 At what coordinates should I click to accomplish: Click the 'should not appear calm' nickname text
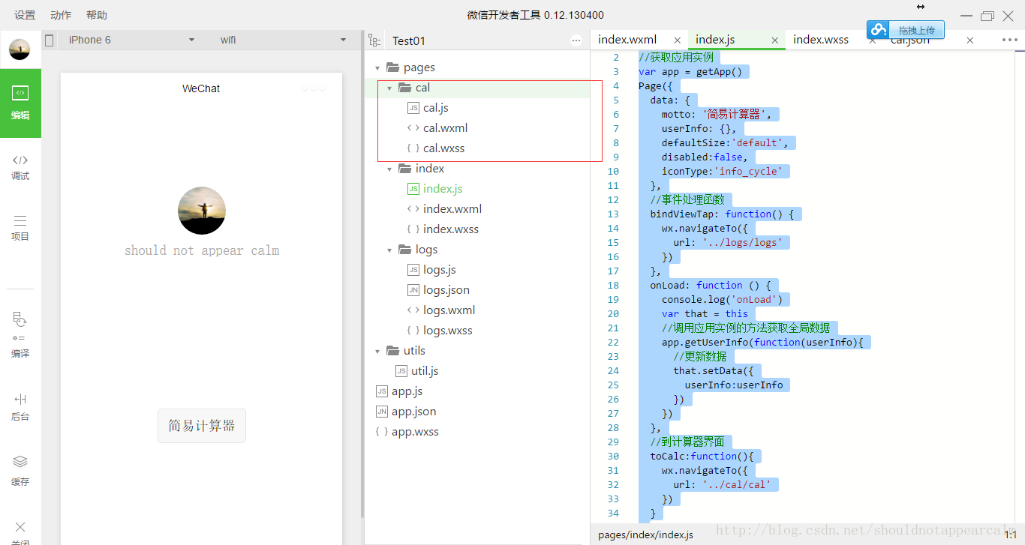[202, 250]
